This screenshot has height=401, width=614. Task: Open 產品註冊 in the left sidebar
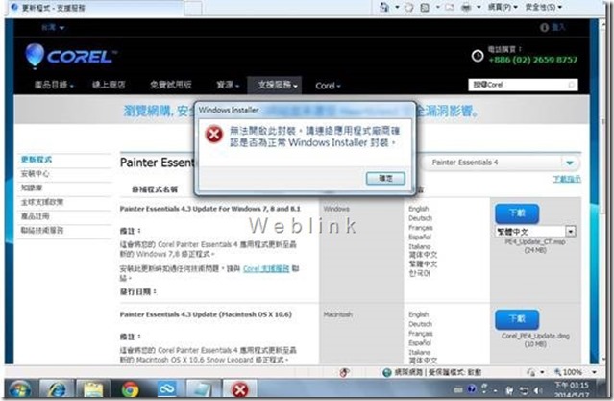click(x=36, y=216)
